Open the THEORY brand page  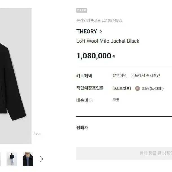(x=87, y=32)
